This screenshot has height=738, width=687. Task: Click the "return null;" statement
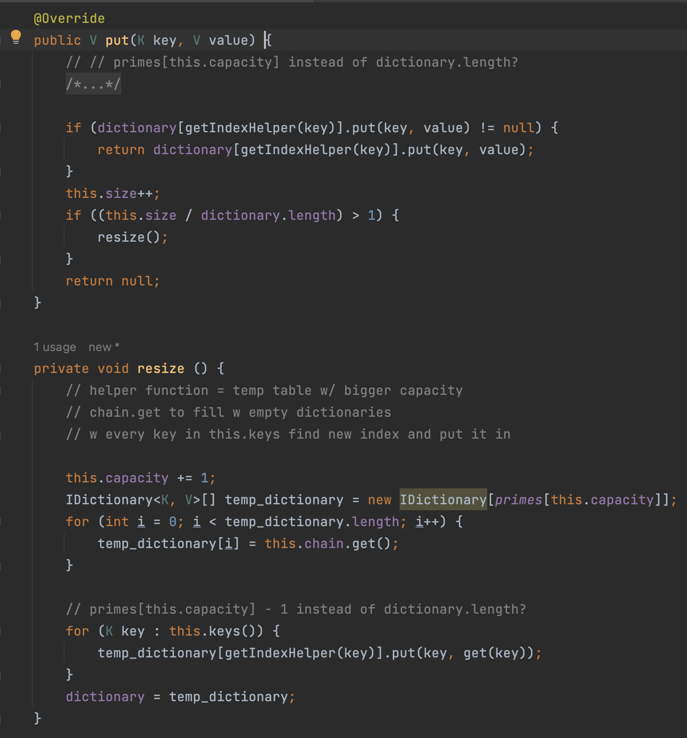112,281
